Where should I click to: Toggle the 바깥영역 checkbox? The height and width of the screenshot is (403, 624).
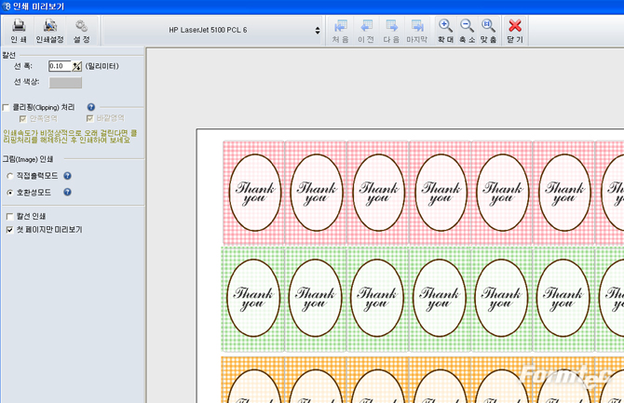point(90,118)
